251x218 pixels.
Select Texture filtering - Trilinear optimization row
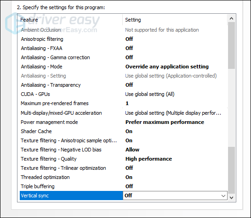(x=123, y=168)
